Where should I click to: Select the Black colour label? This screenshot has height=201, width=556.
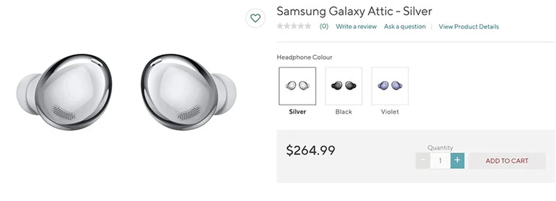click(x=344, y=112)
